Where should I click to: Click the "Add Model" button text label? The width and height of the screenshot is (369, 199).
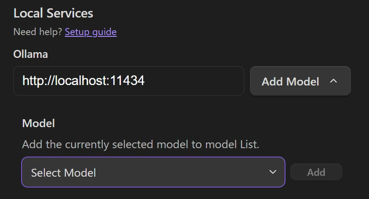coord(290,82)
